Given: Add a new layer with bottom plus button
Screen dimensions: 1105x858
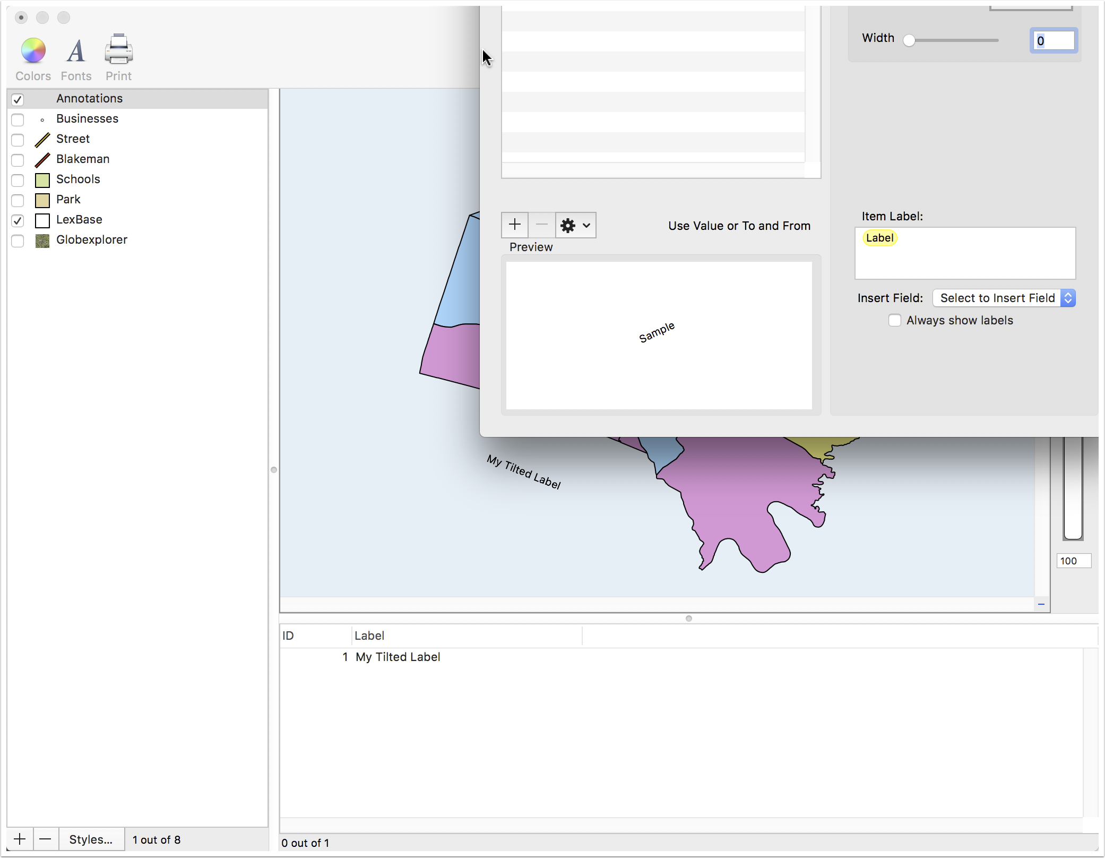Looking at the screenshot, I should [x=20, y=839].
